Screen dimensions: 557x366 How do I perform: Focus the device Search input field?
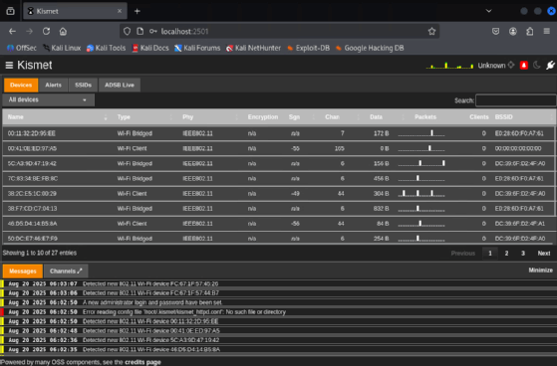(516, 100)
